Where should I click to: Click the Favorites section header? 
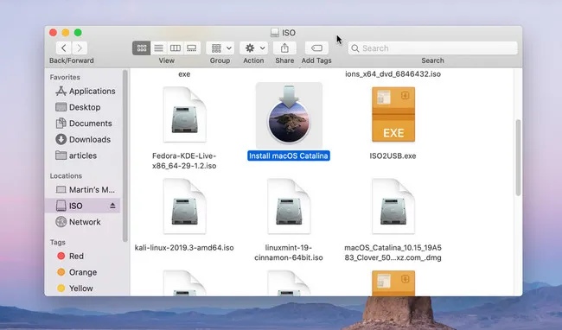click(x=65, y=77)
